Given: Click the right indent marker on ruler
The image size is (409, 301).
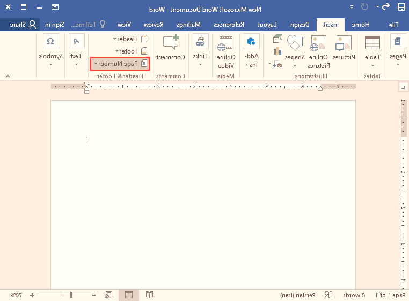Looking at the screenshot, I should 320,88.
